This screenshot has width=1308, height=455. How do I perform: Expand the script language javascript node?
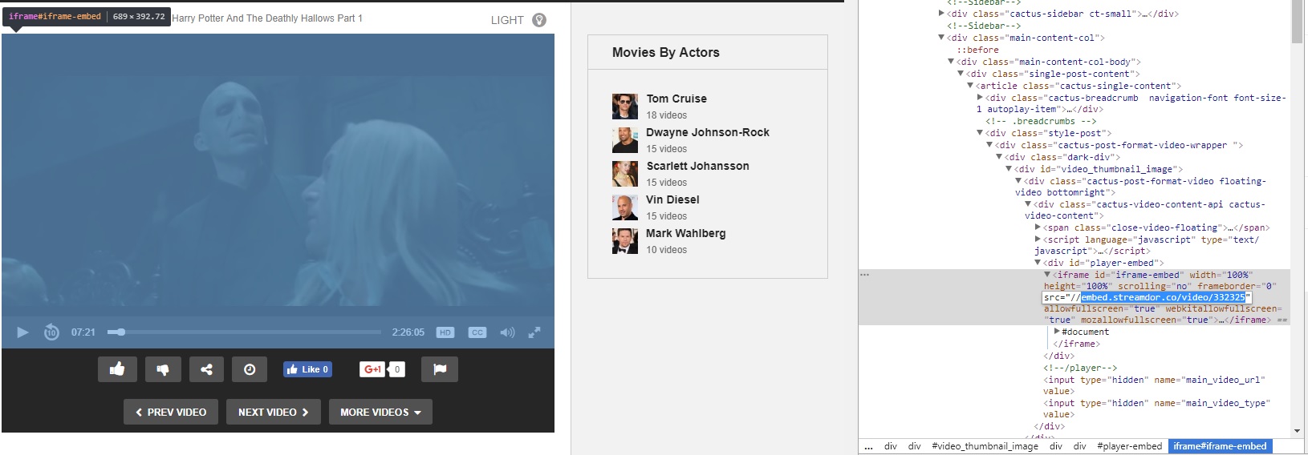coord(1038,240)
